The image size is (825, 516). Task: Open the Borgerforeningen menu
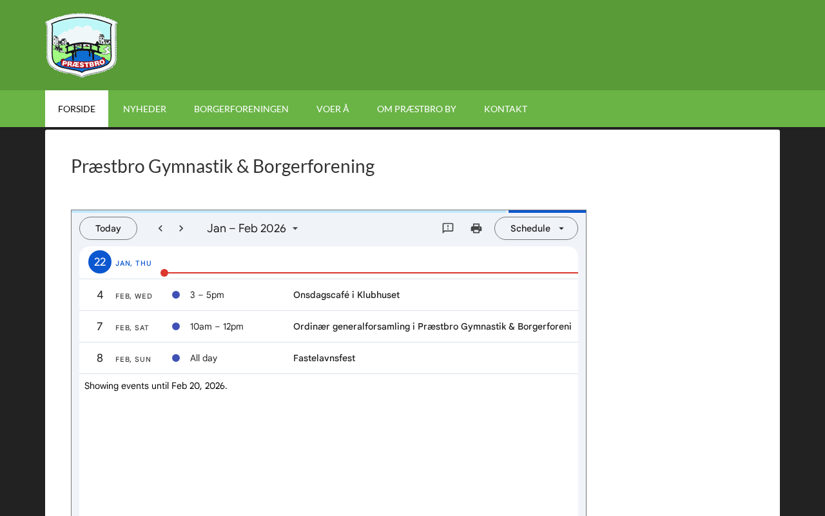[x=241, y=109]
